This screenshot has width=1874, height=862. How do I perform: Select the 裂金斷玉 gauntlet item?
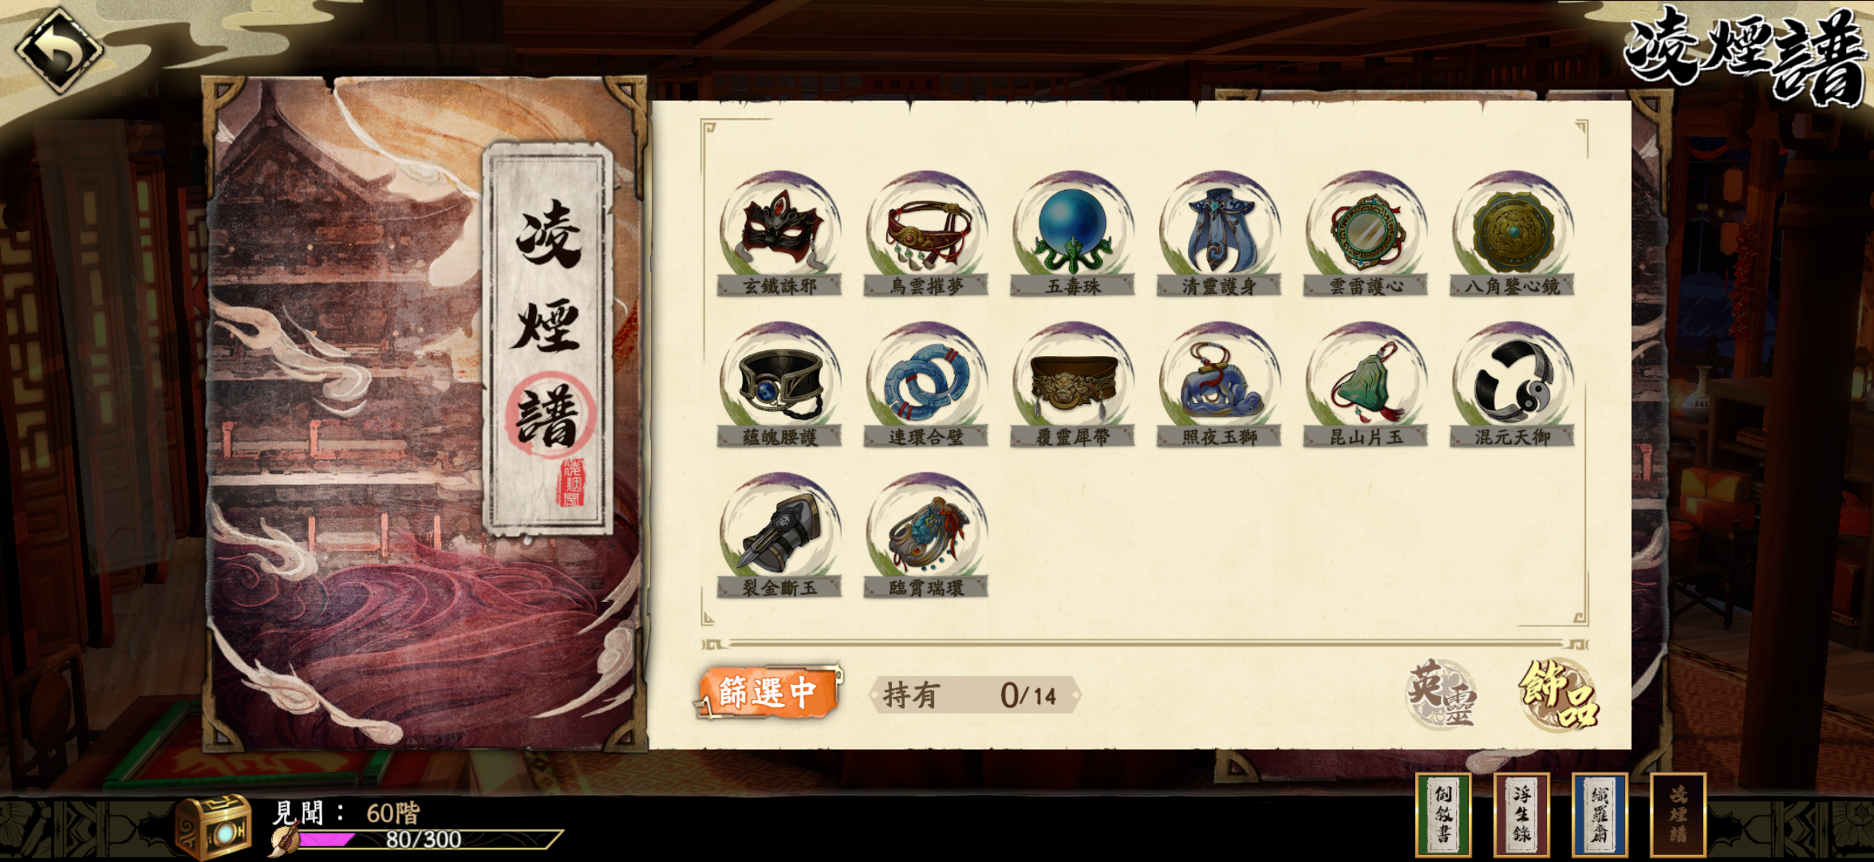click(779, 535)
